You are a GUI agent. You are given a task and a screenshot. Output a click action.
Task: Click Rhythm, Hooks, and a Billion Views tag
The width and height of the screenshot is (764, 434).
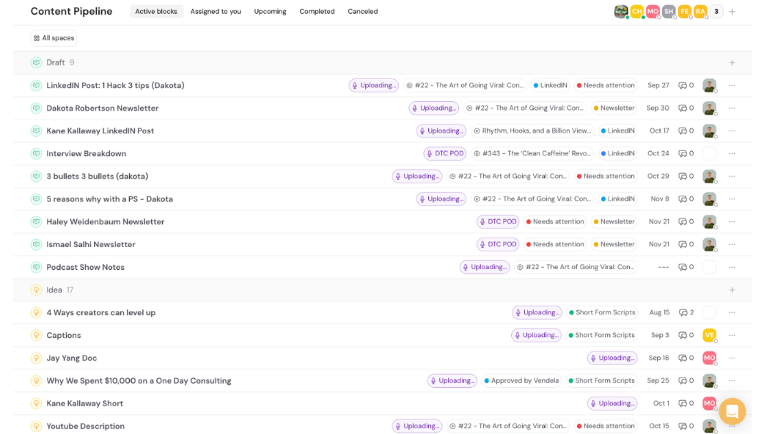532,130
